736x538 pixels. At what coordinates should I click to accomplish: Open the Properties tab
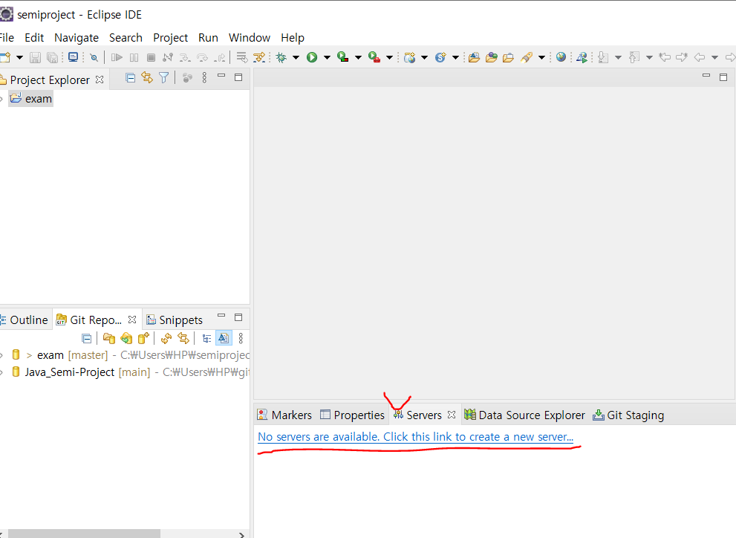coord(352,415)
